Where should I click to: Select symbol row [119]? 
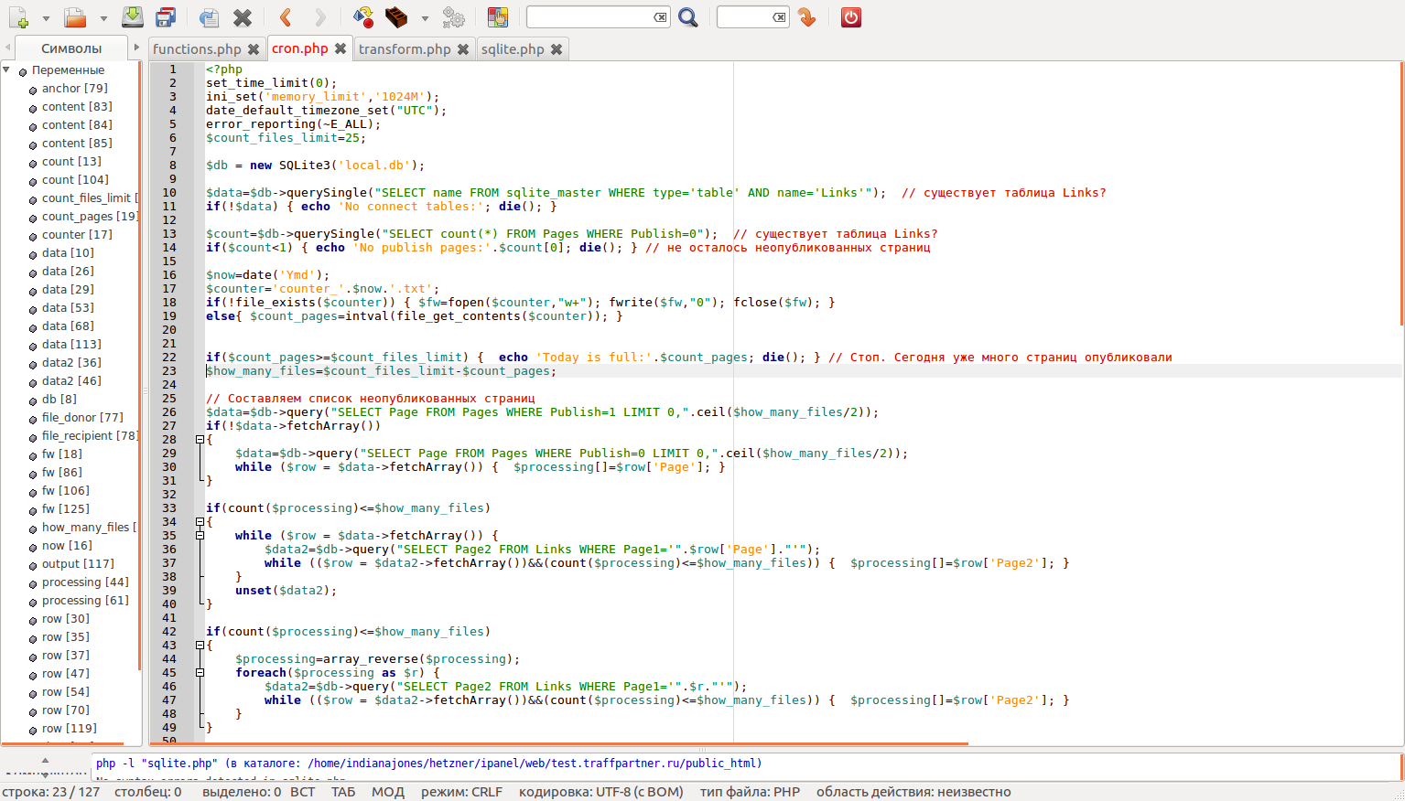coord(70,729)
